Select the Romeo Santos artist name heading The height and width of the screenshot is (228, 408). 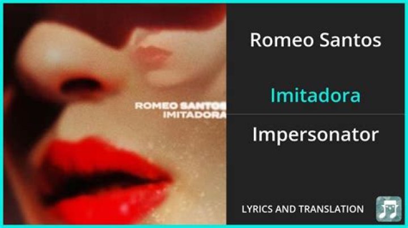point(316,40)
